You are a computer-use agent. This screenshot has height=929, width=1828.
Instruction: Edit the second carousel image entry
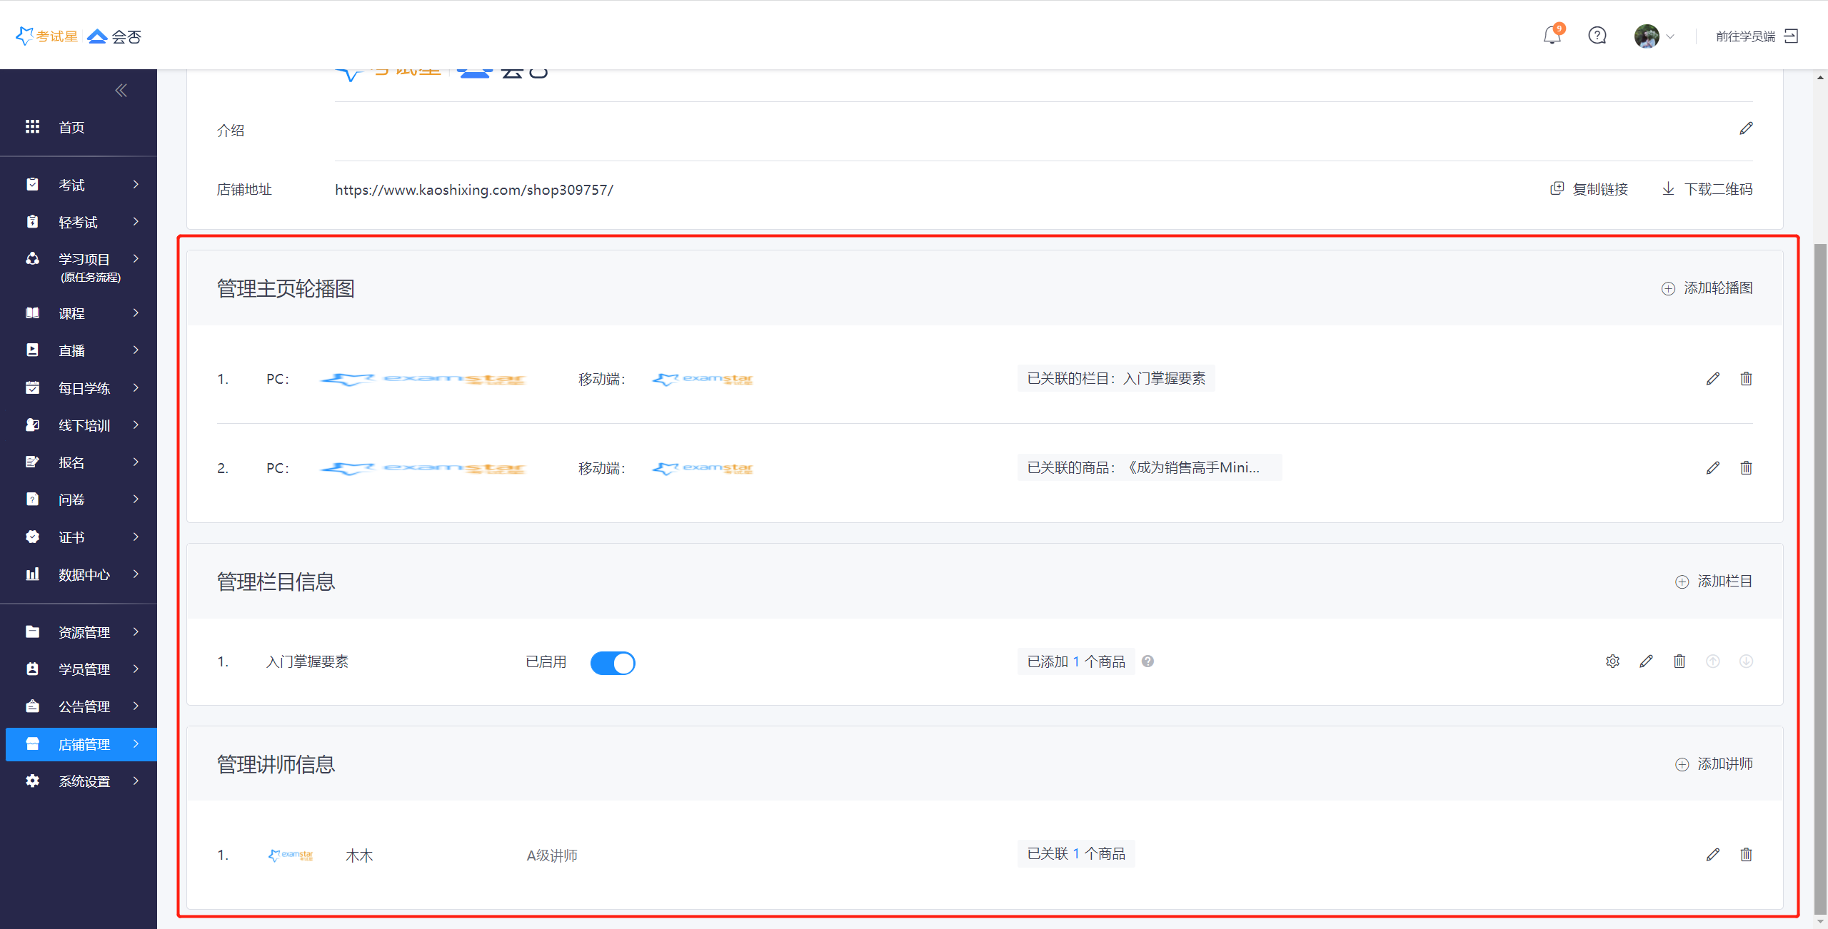coord(1712,468)
